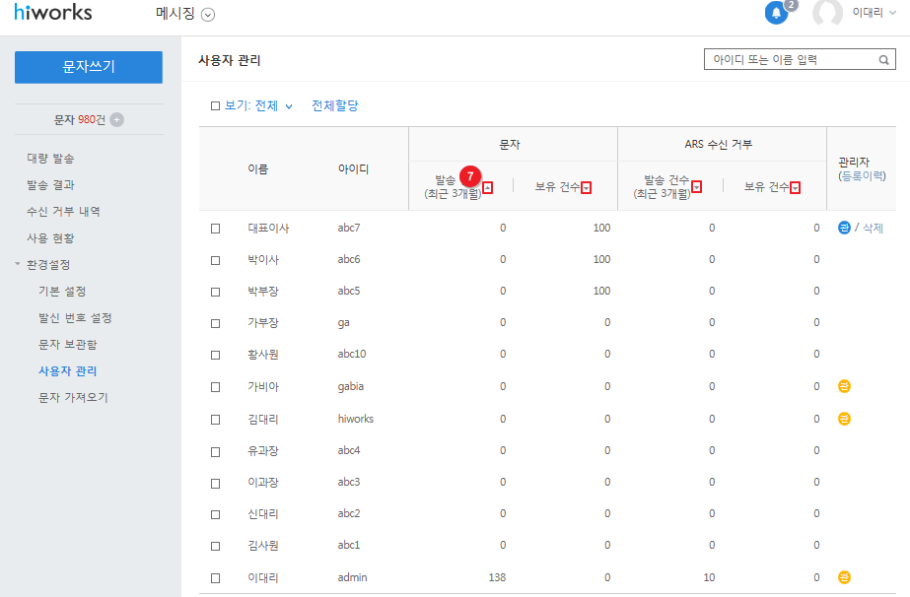
Task: Check the checkbox for 박이사
Action: (216, 260)
